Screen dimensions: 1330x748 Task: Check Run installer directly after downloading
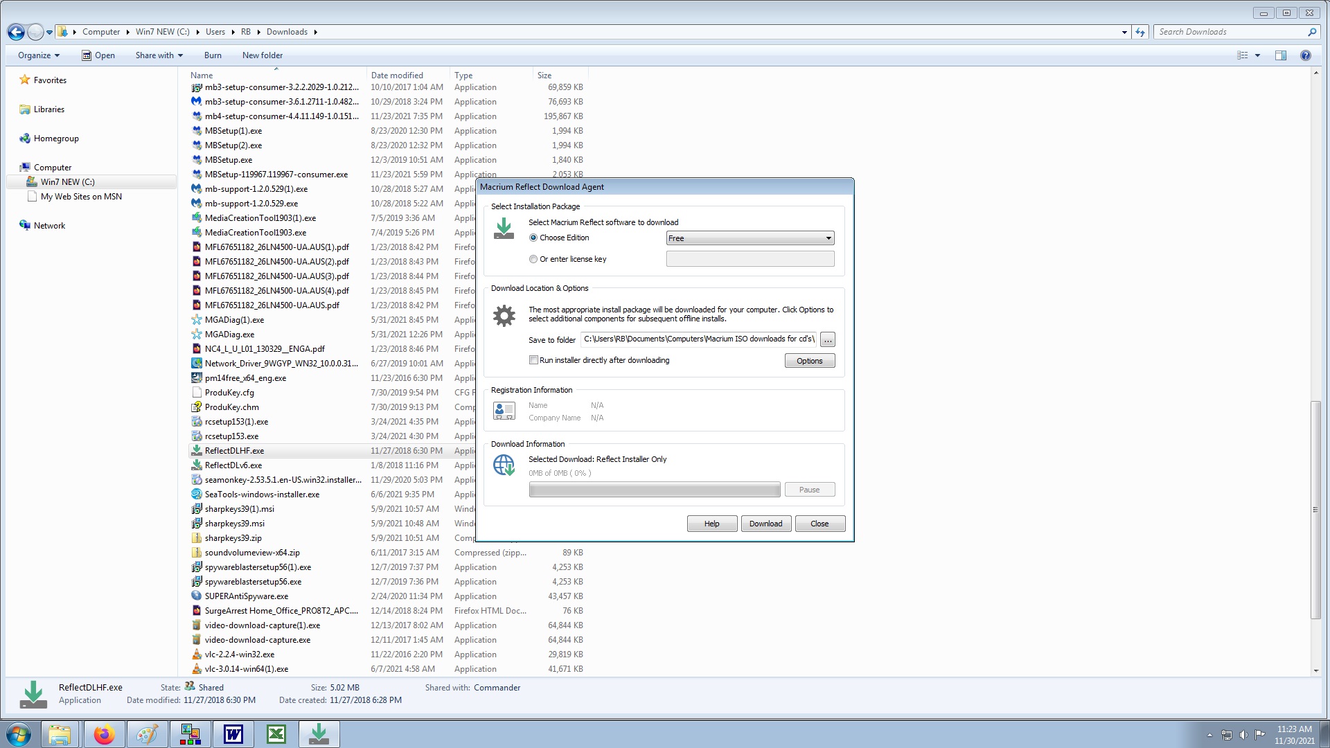click(x=533, y=360)
